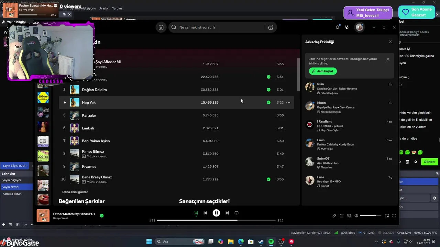Toggle saved checkmark on Bana Bi'sey Olmaz
This screenshot has width=440, height=247.
(268, 179)
